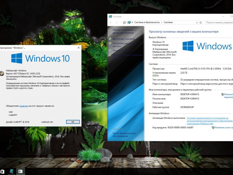The image size is (233, 175).
Task: Open Центр безопасности и обслуживания link
Action: coord(124,135)
